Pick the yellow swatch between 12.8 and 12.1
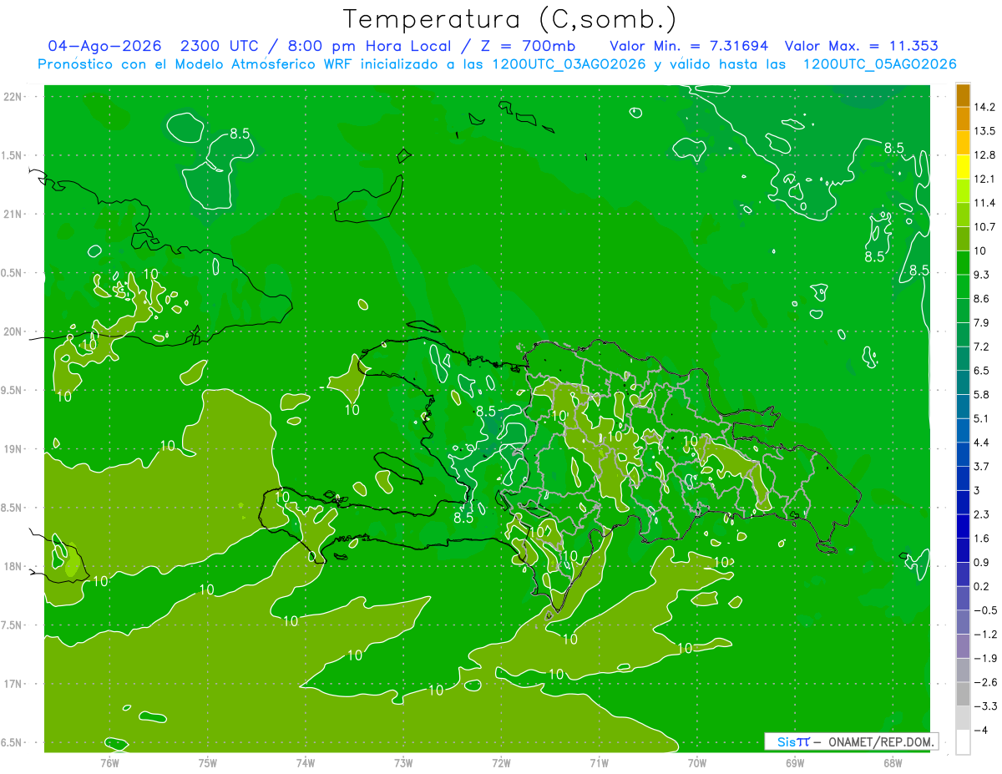Screen dimensions: 1002x774 pos(963,167)
